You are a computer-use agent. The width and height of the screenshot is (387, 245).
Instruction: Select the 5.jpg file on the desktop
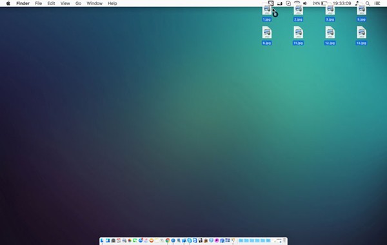pyautogui.click(x=361, y=13)
